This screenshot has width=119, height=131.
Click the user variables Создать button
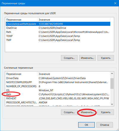pyautogui.click(x=69, y=58)
